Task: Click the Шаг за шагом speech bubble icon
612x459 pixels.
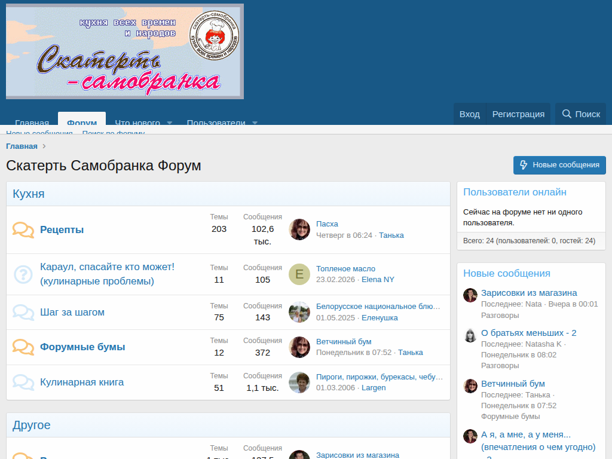Action: (23, 312)
